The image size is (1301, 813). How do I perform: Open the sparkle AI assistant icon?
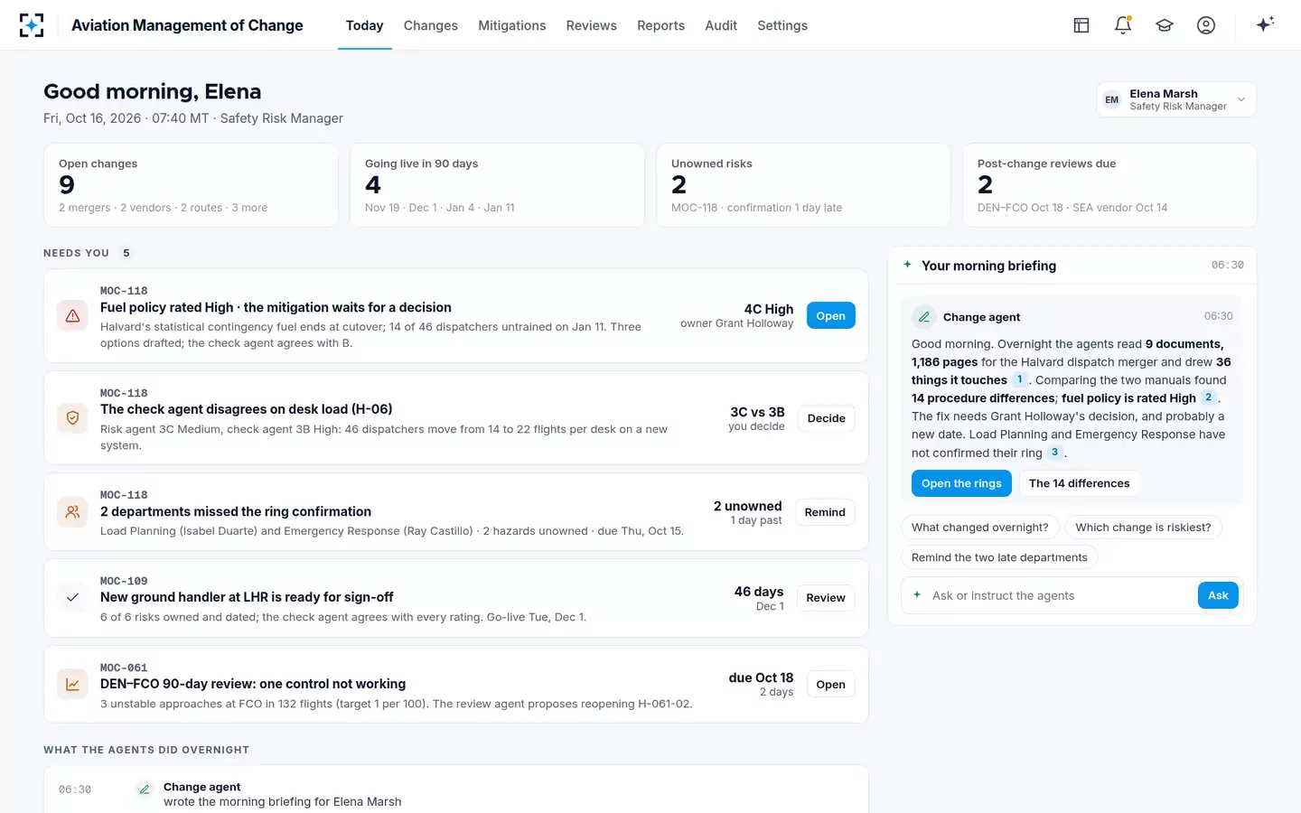[x=1265, y=24]
